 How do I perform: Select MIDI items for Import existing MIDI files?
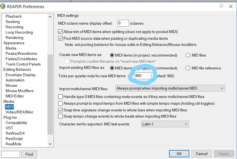(112, 68)
